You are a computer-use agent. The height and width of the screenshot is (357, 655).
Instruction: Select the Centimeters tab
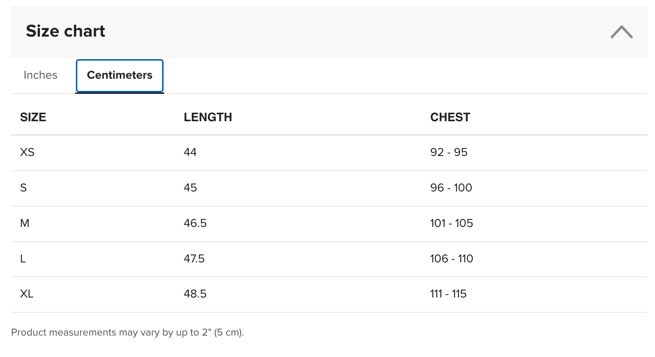click(120, 75)
